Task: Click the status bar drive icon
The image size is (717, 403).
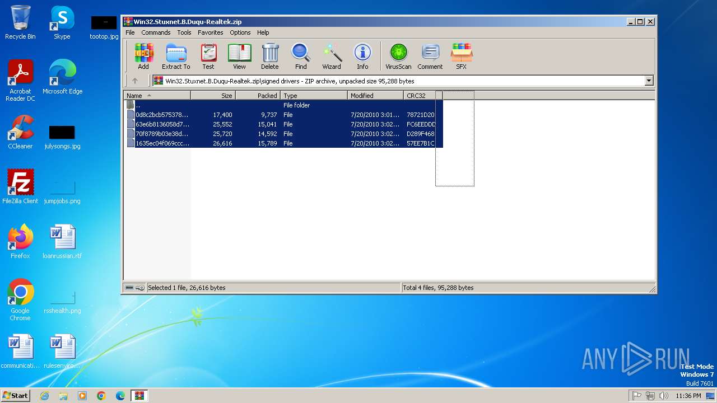Action: [x=129, y=288]
